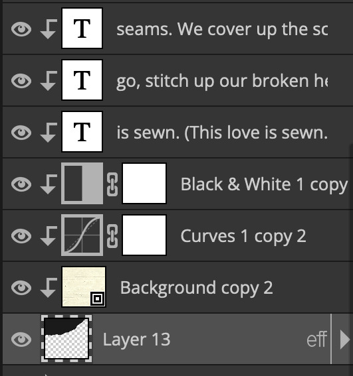Click the eff label on Layer 13
The width and height of the screenshot is (353, 376).
(316, 339)
